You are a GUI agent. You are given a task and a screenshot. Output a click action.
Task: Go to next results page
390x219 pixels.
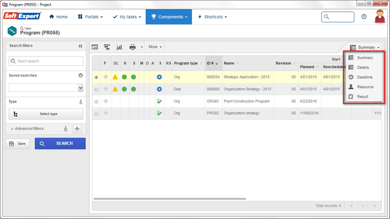(x=375, y=206)
